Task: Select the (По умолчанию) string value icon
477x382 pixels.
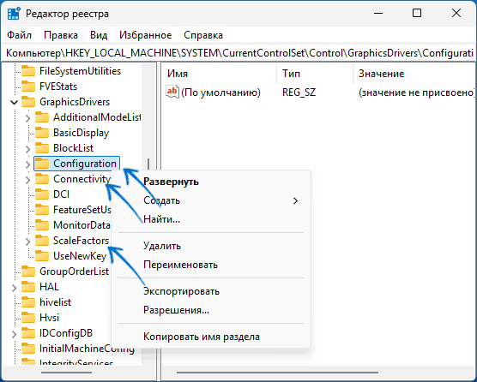Action: pos(172,92)
